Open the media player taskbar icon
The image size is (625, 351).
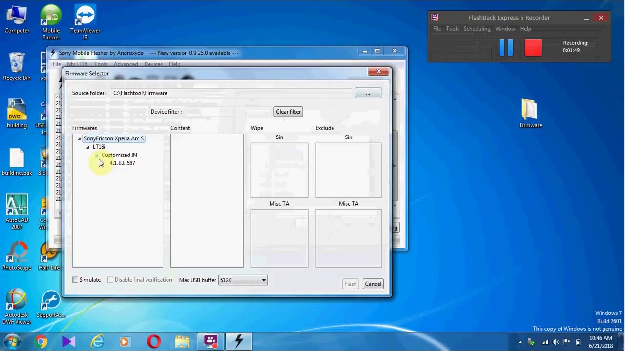(125, 342)
